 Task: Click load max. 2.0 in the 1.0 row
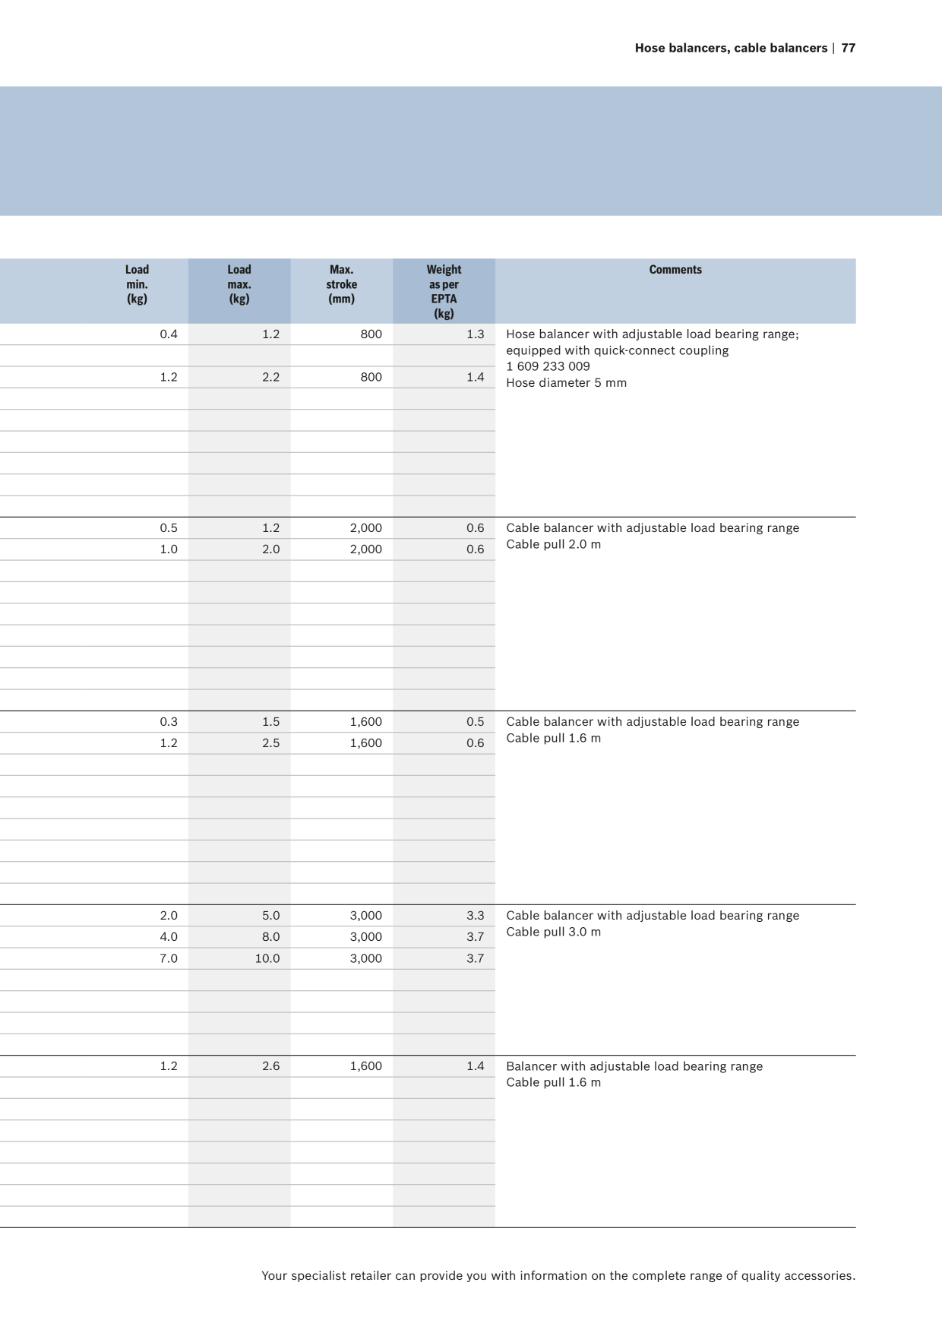(x=271, y=549)
